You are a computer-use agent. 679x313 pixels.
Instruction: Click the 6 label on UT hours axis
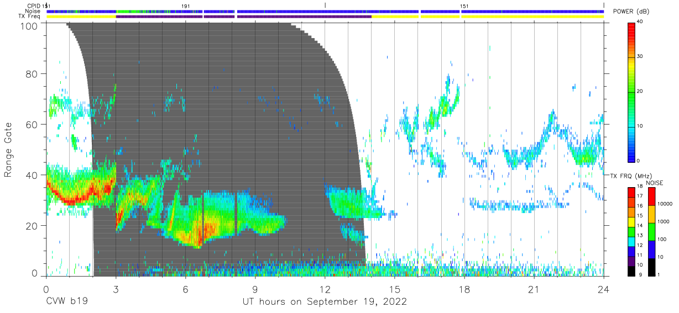(185, 289)
